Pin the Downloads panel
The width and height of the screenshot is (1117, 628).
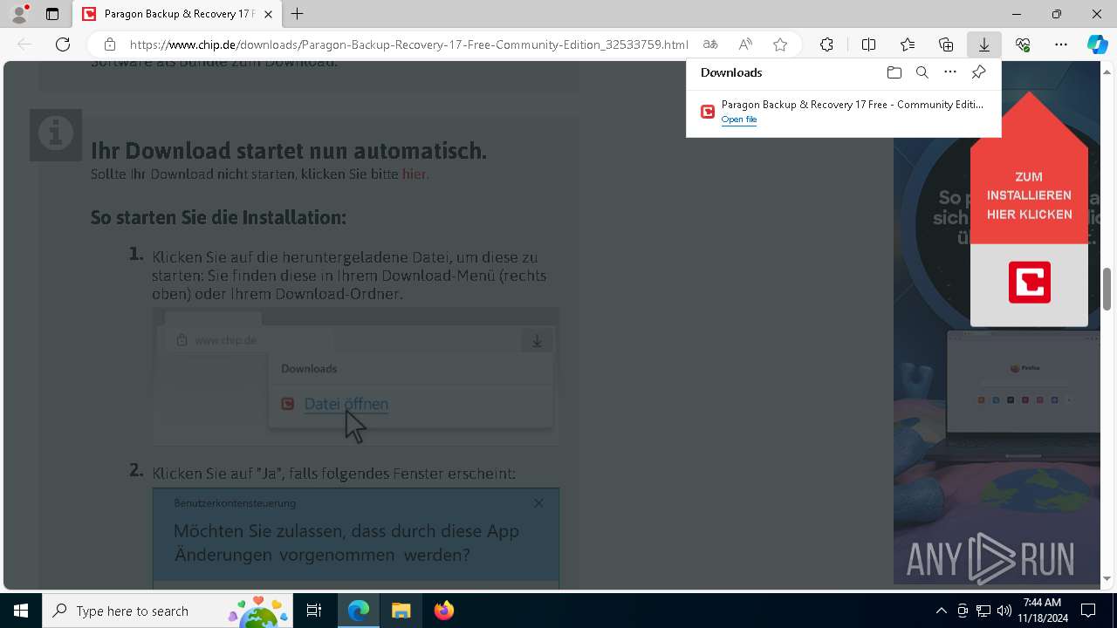[x=978, y=72]
